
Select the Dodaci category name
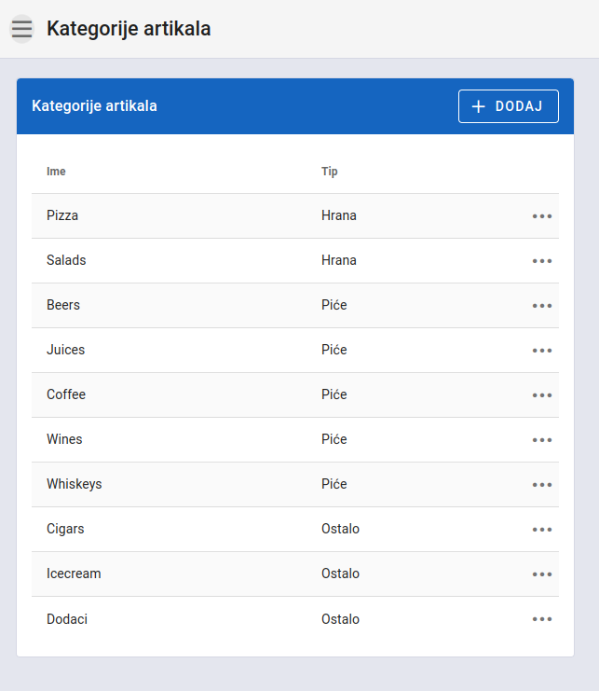coord(67,619)
